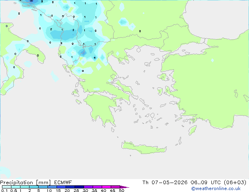Click the 'Precipitation' title text

point(16,183)
